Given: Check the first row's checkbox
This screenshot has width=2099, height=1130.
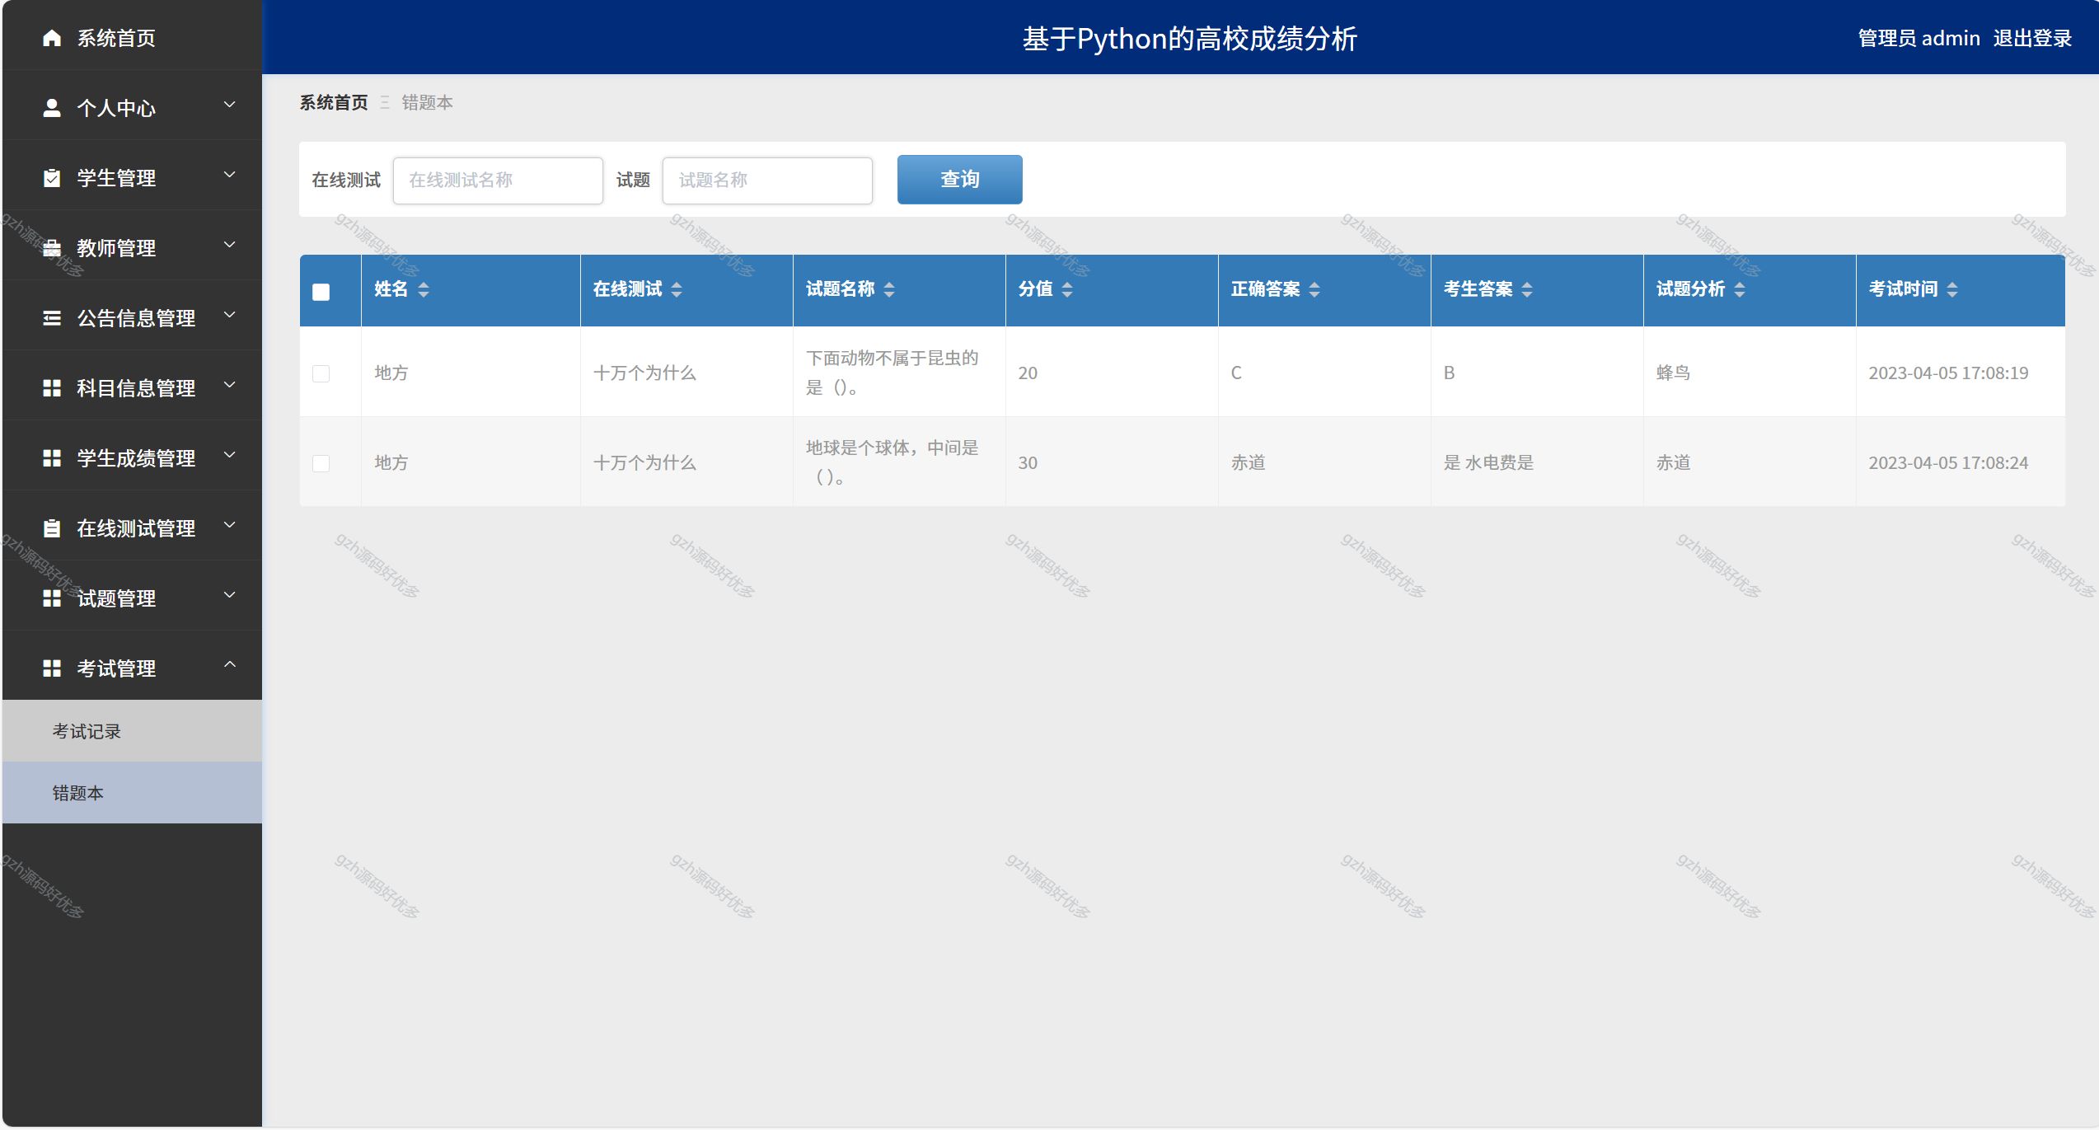Looking at the screenshot, I should tap(321, 373).
